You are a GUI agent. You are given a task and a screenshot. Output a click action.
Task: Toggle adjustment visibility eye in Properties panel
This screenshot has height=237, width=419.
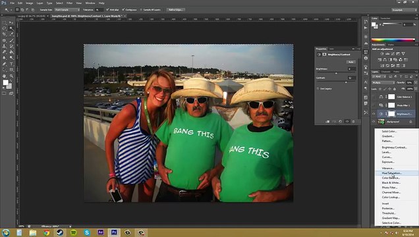[x=347, y=122]
